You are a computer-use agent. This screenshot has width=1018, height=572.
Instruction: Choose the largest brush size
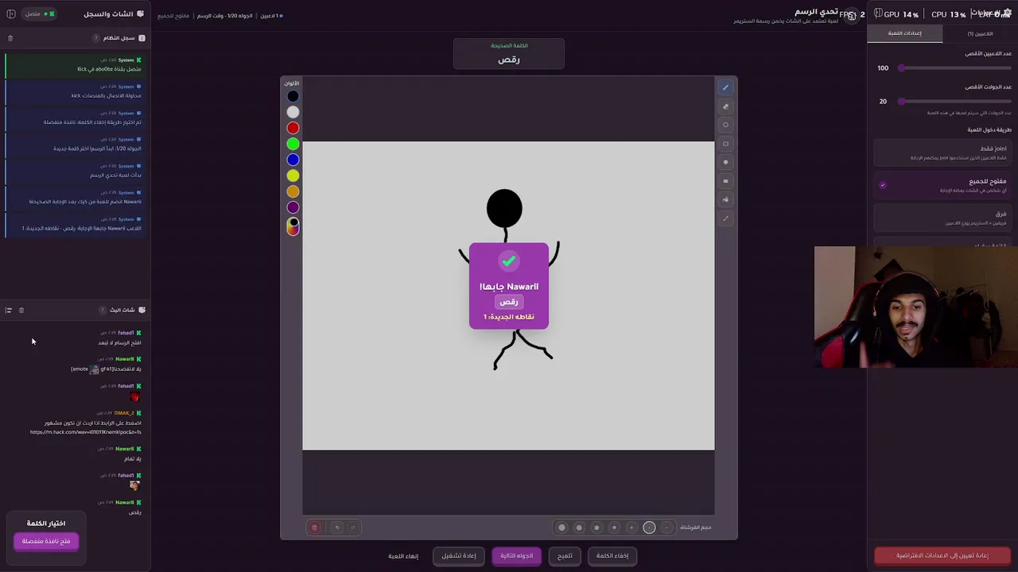click(561, 528)
